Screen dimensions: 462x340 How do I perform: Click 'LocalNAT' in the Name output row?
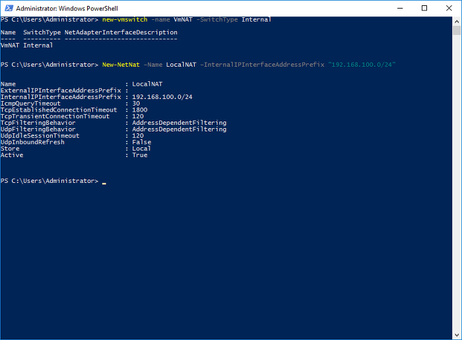pos(147,84)
